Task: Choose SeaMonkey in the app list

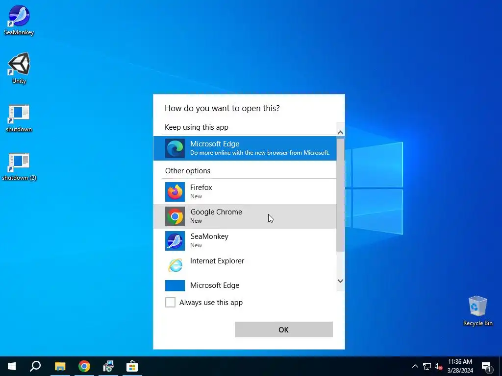Action: click(x=245, y=241)
